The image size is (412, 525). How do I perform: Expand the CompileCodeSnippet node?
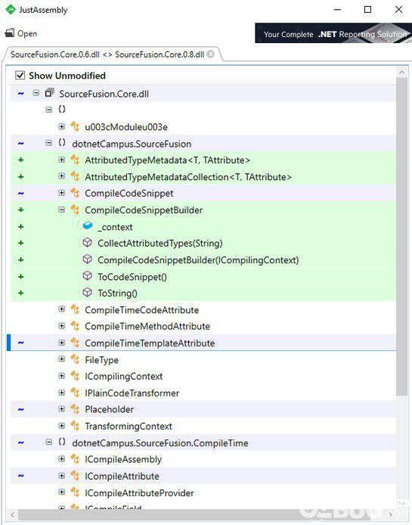tap(61, 192)
